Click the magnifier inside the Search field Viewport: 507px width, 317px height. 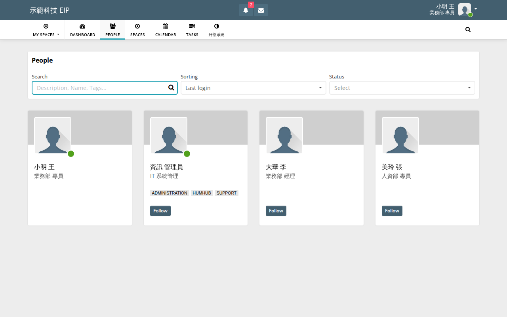click(x=171, y=88)
